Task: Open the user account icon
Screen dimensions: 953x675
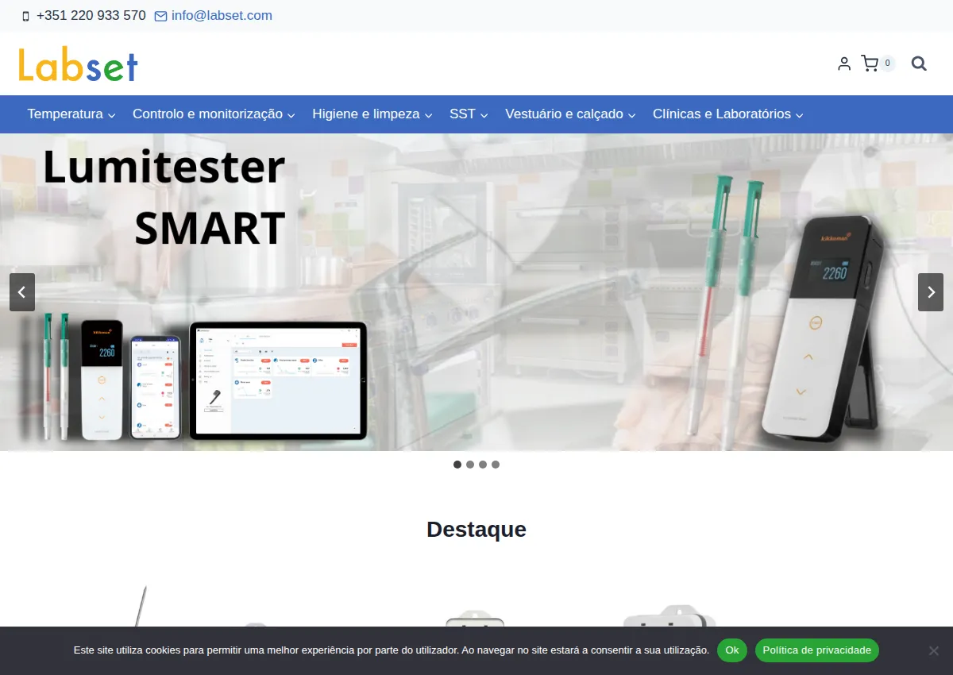Action: point(844,64)
